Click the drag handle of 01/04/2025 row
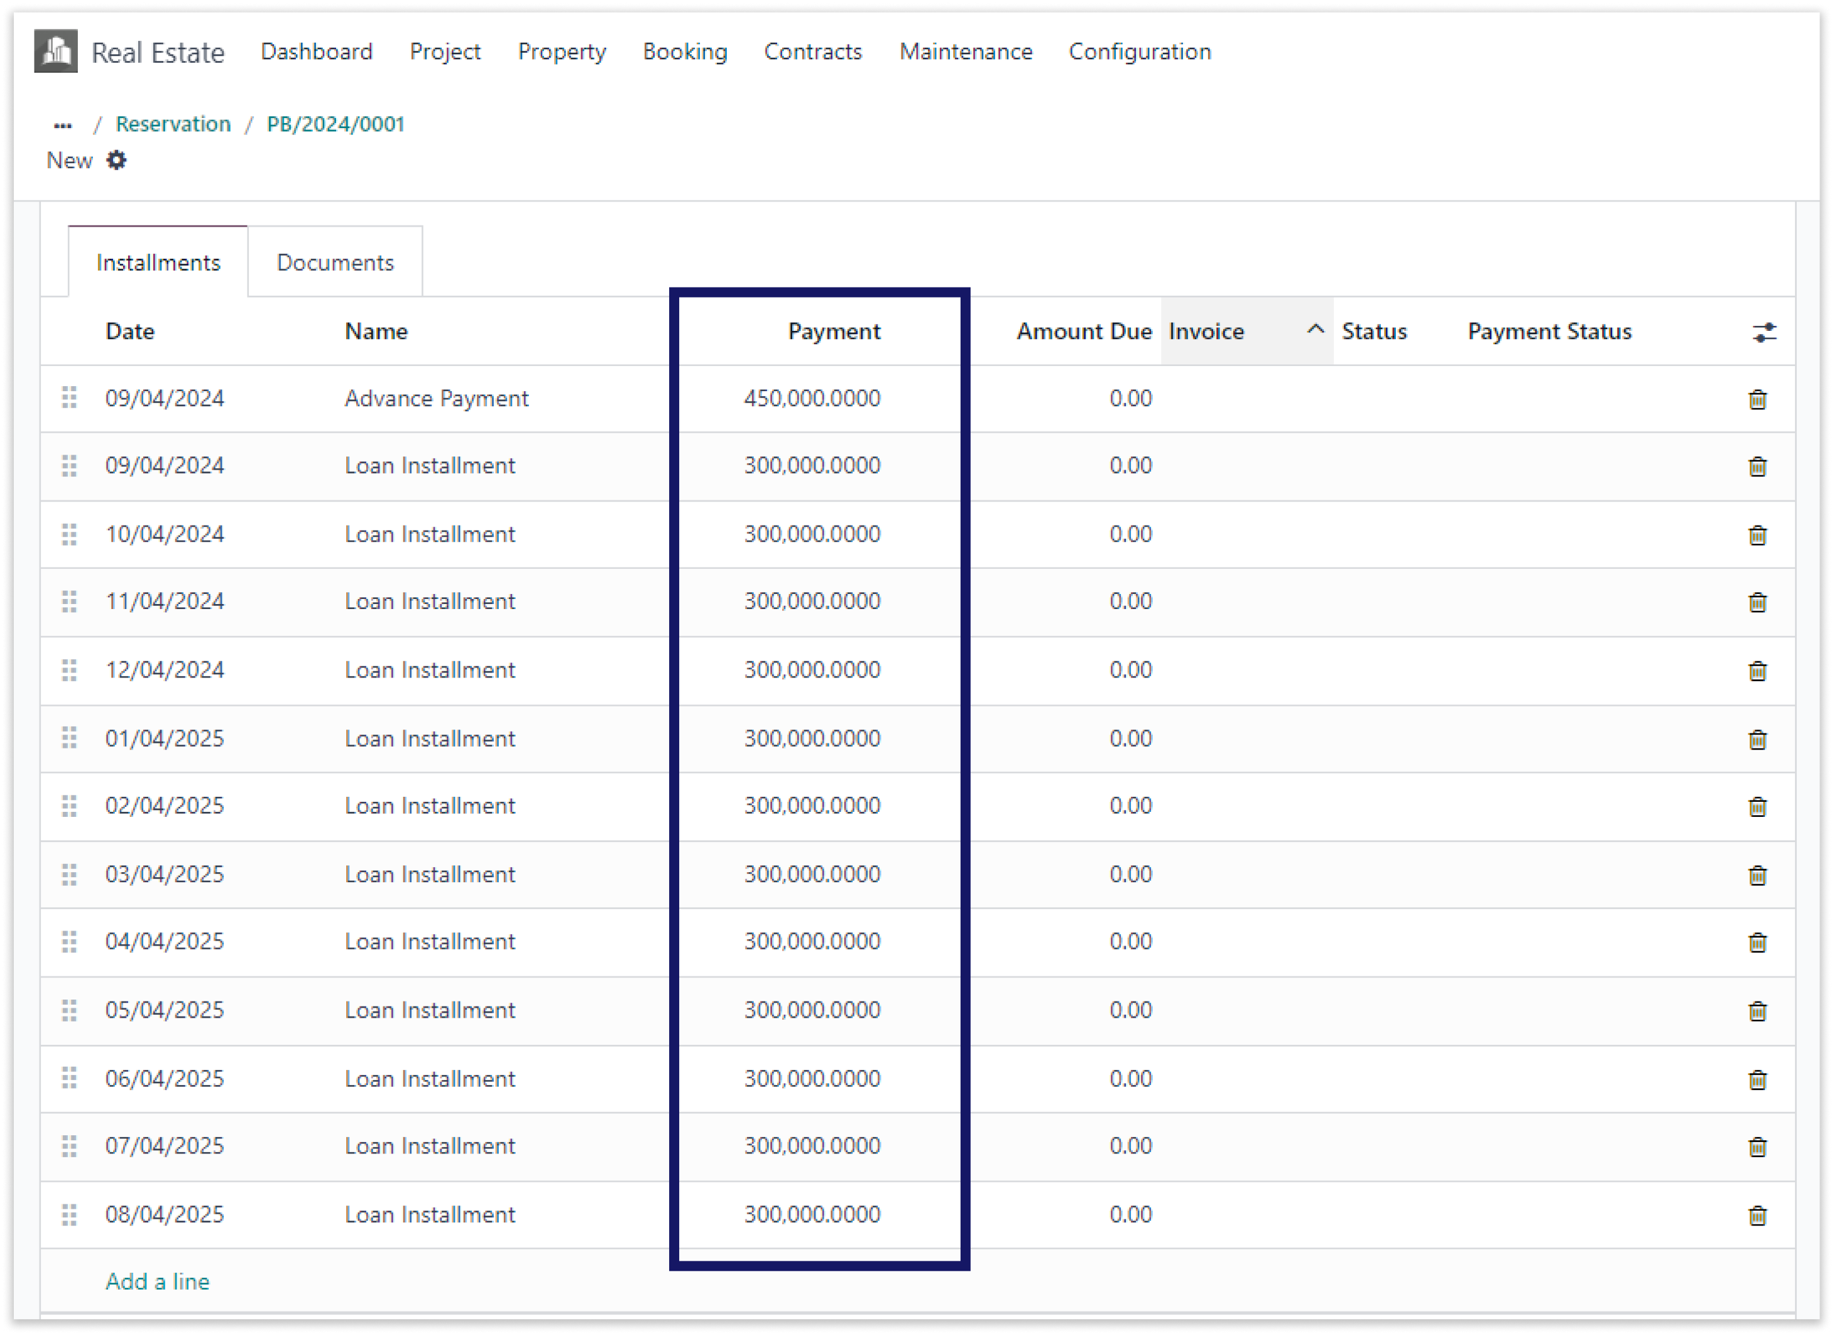This screenshot has height=1333, width=1832. pyautogui.click(x=70, y=737)
